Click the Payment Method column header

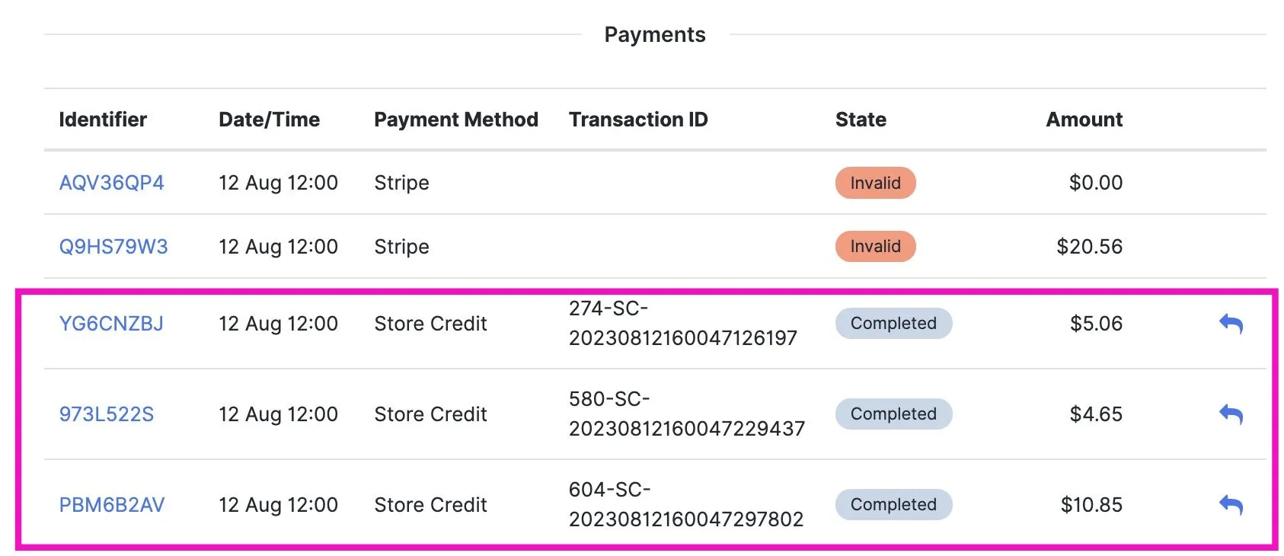(x=455, y=120)
